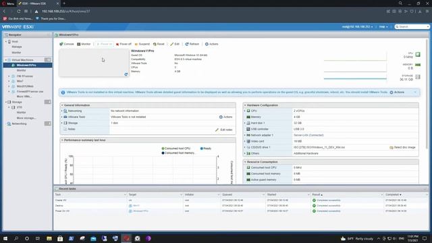Expand the Win7 VM node
The image size is (432, 243).
(x=9, y=81)
